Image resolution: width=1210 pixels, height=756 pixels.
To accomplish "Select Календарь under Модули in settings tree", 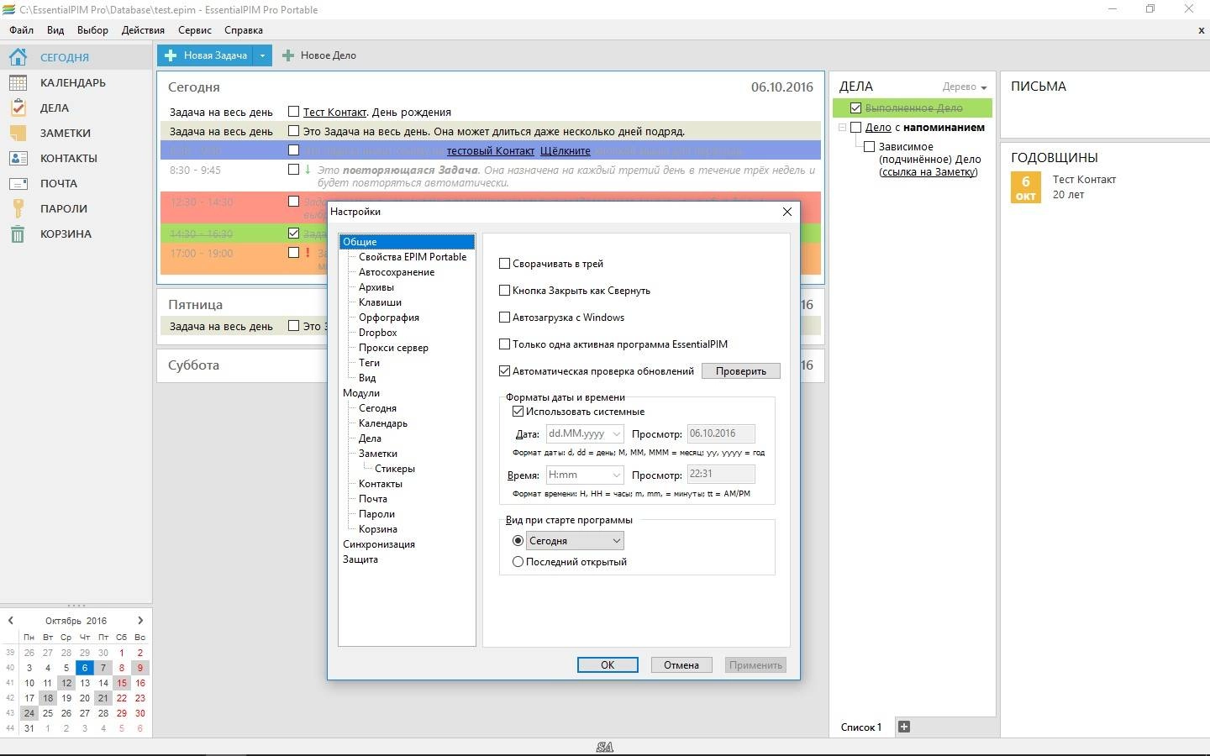I will 383,423.
